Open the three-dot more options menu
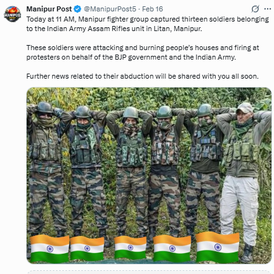 (x=268, y=9)
